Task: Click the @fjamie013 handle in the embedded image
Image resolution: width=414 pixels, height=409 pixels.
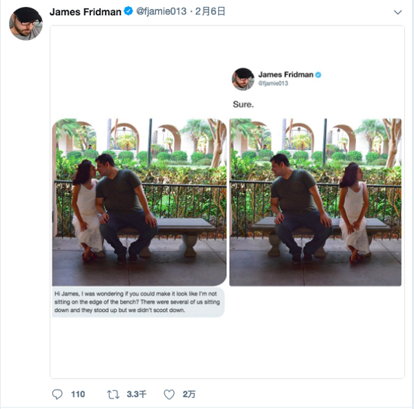Action: pos(273,83)
